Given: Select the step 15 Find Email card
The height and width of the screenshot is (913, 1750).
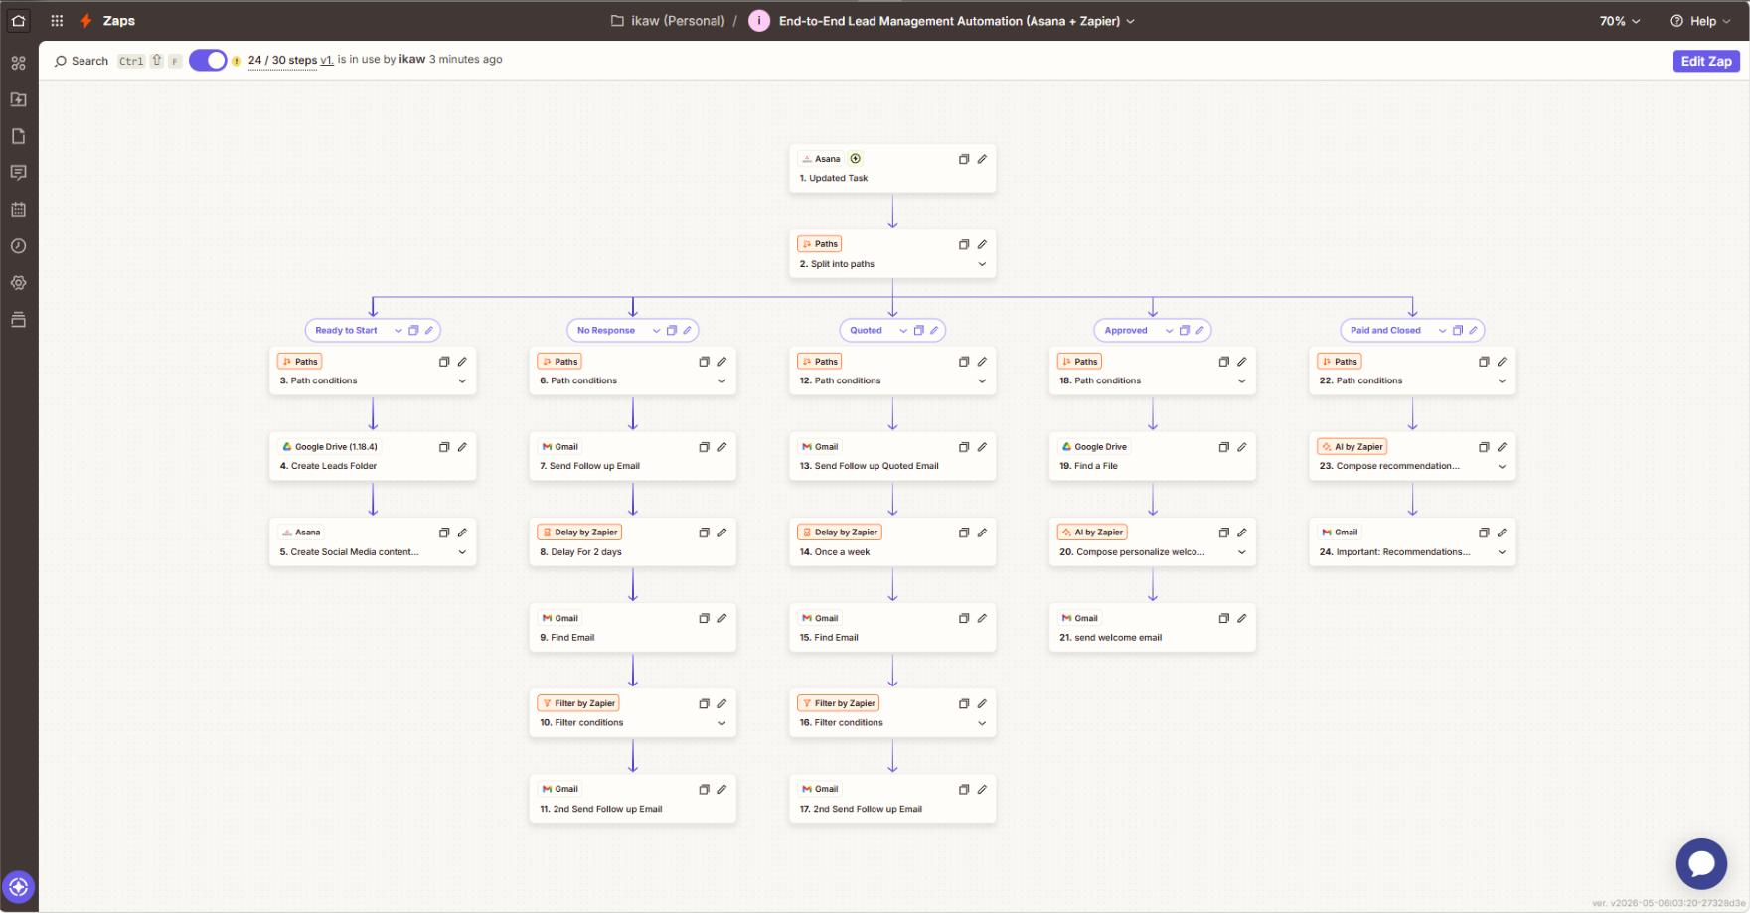Looking at the screenshot, I should [x=892, y=628].
